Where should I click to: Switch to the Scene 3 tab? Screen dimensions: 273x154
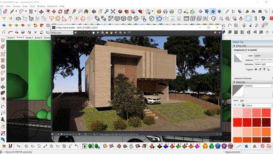(29, 38)
